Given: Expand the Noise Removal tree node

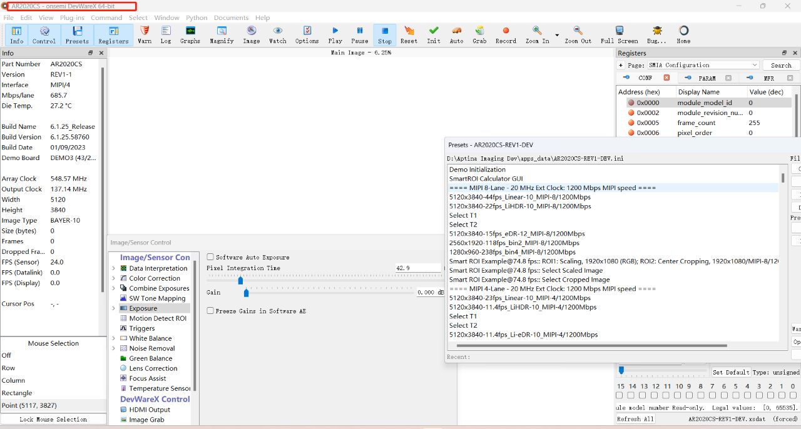Looking at the screenshot, I should point(113,348).
